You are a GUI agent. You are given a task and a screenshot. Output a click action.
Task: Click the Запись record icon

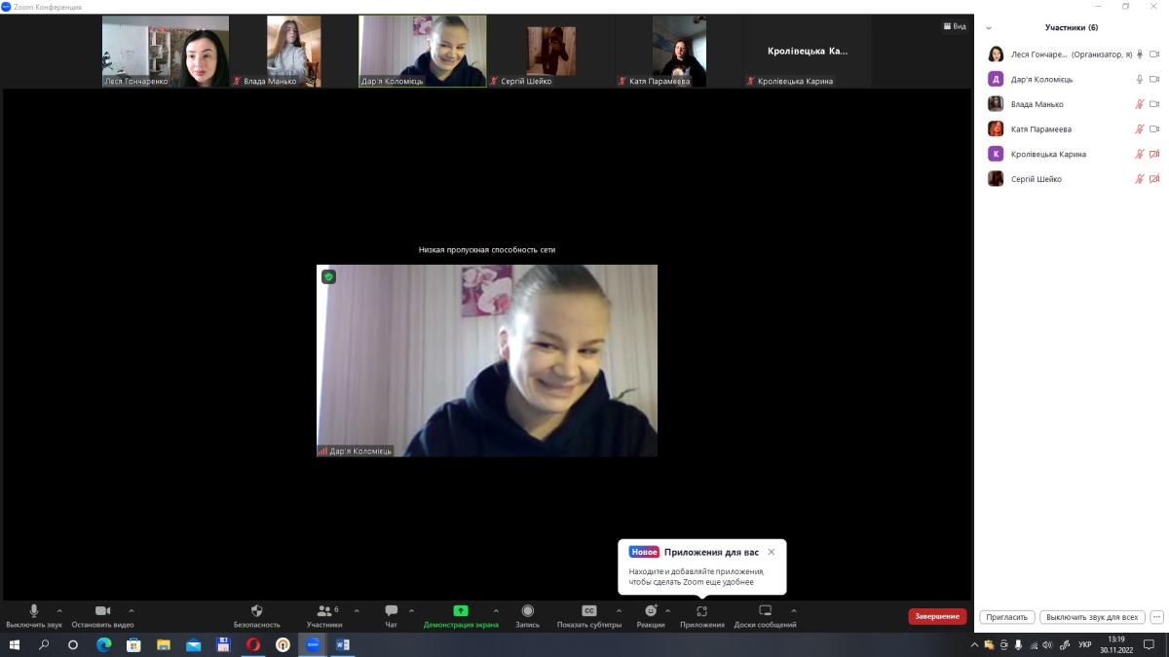pyautogui.click(x=527, y=611)
